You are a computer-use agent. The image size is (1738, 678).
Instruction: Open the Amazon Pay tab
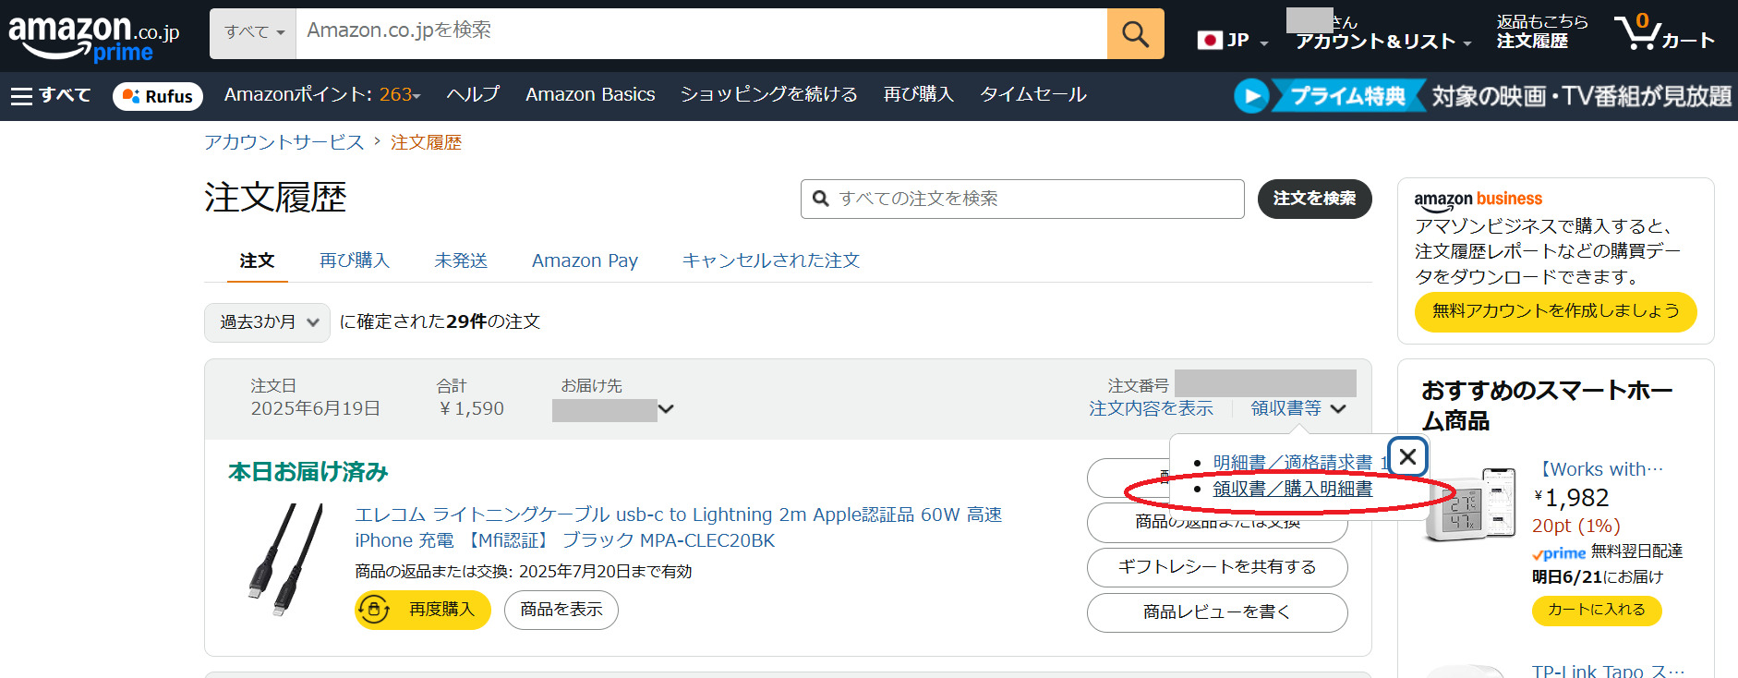(585, 260)
